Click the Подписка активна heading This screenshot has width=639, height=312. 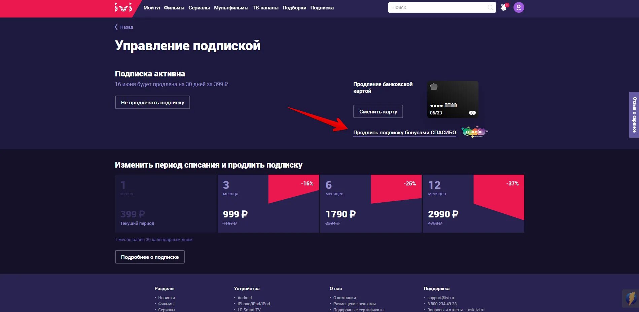tap(150, 74)
